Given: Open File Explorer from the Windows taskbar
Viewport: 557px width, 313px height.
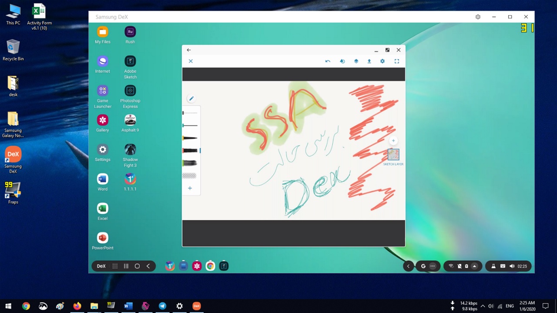Looking at the screenshot, I should 94,306.
